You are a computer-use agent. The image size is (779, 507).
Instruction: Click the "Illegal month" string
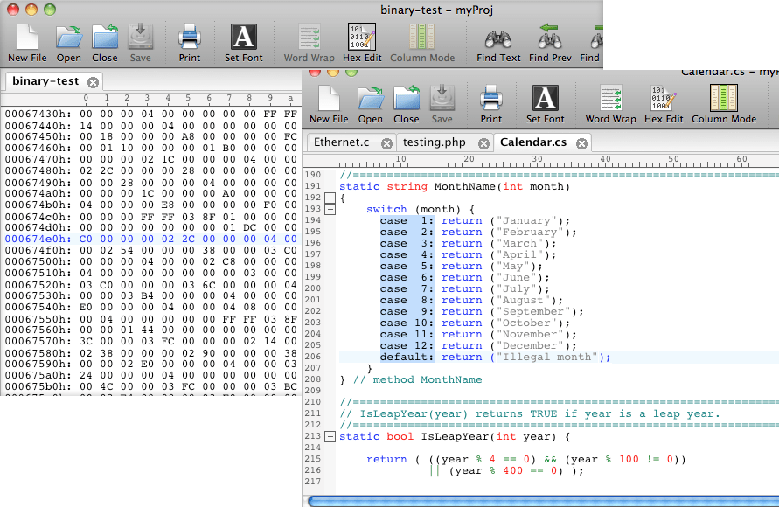click(546, 357)
